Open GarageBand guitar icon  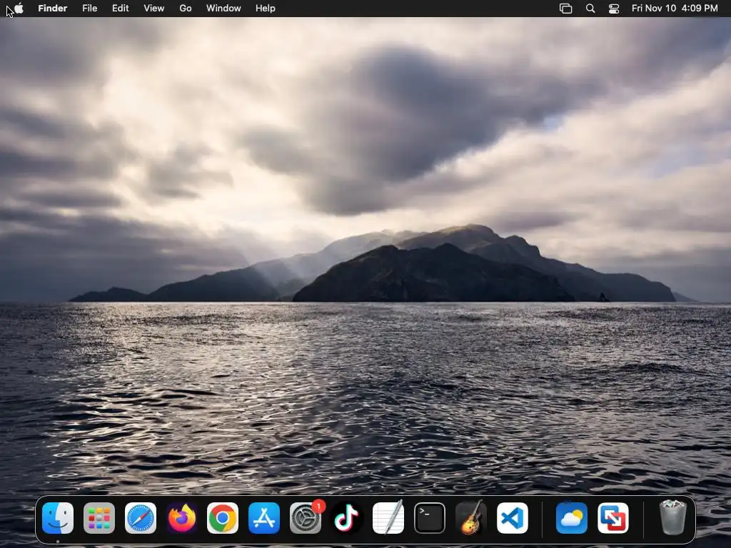[x=471, y=518]
